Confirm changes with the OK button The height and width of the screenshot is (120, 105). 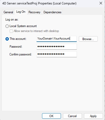point(51,116)
